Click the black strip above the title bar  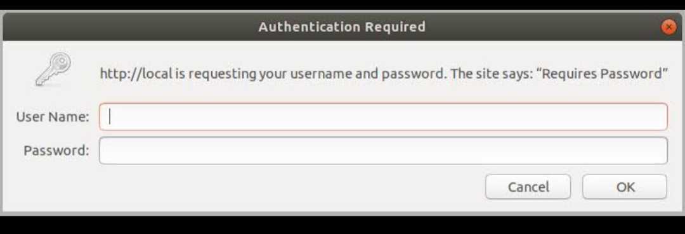[342, 5]
